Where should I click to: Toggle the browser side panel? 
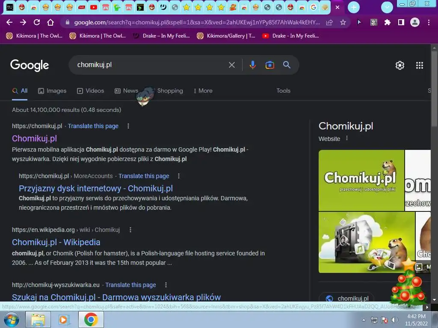click(x=401, y=22)
